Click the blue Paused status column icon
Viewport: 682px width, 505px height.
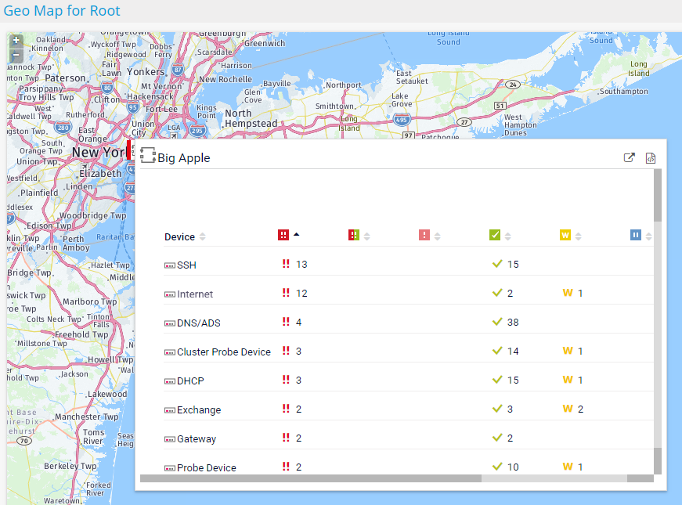pyautogui.click(x=636, y=235)
